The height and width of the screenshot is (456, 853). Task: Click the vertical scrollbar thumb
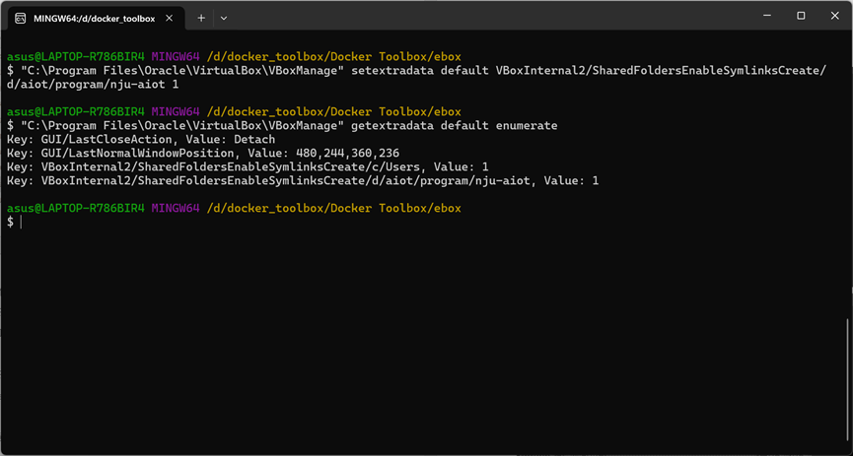[849, 380]
